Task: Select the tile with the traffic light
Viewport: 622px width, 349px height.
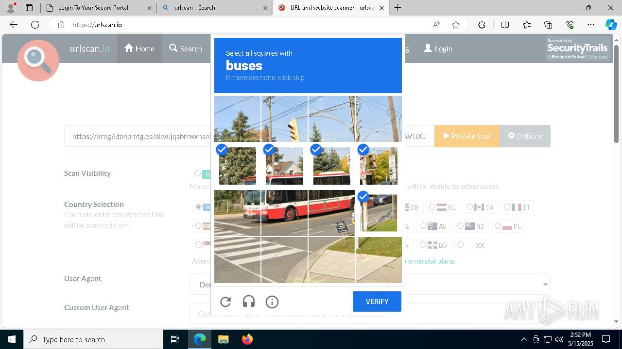Action: (284, 119)
